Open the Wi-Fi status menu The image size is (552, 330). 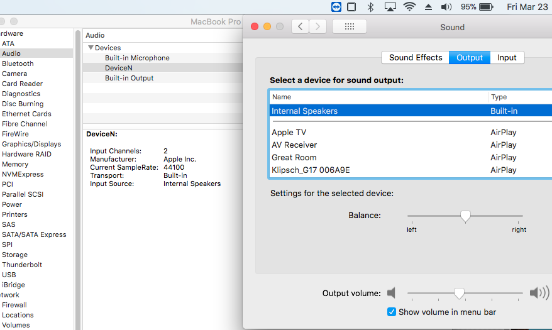click(409, 7)
